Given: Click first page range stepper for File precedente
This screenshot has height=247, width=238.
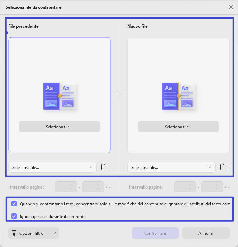Looking at the screenshot, I should click(66, 187).
